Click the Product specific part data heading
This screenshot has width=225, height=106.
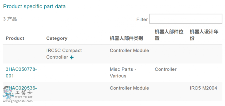34,6
